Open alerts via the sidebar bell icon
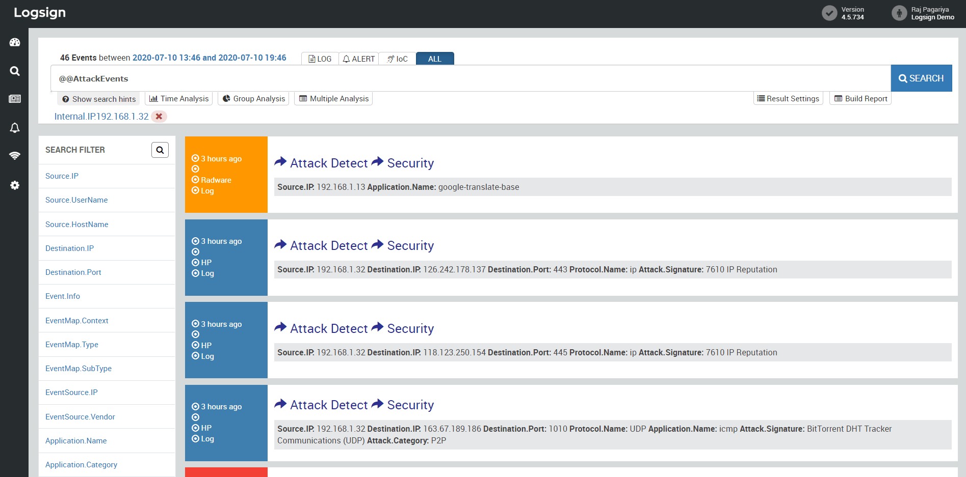The image size is (966, 477). click(x=15, y=128)
